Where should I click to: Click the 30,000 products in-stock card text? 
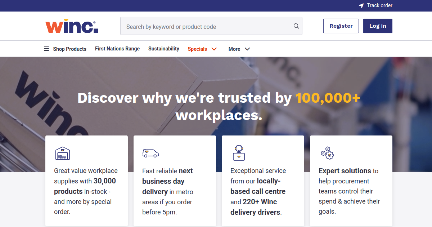(86, 191)
